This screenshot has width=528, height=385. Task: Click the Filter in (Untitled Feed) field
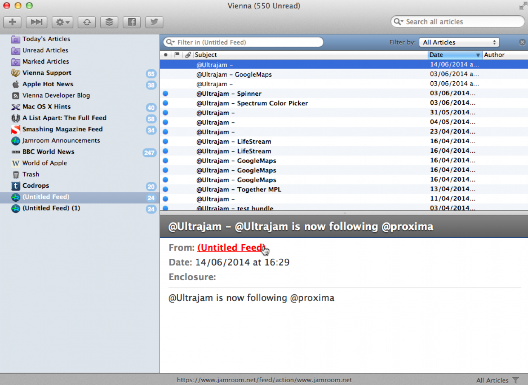(x=243, y=42)
